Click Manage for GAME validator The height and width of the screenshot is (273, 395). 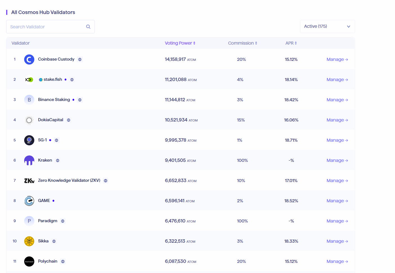point(337,201)
